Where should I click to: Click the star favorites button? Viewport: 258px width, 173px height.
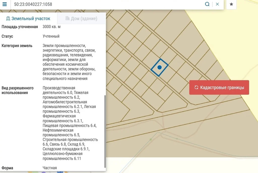231,5
